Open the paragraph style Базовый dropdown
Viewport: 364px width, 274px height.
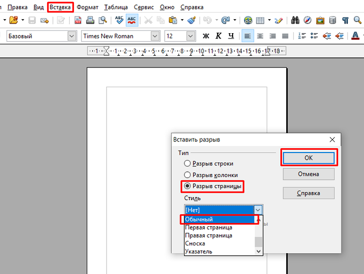(72, 36)
